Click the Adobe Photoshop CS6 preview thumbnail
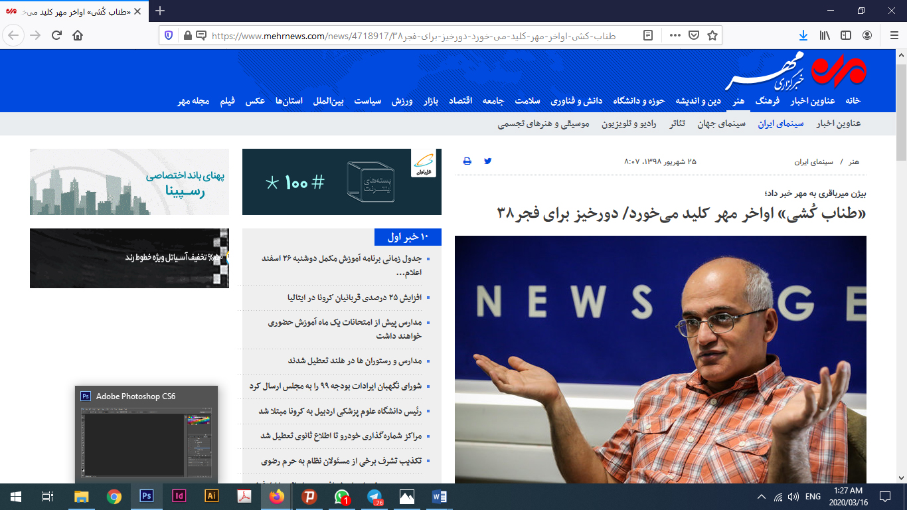Viewport: 907px width, 510px height. coord(146,442)
